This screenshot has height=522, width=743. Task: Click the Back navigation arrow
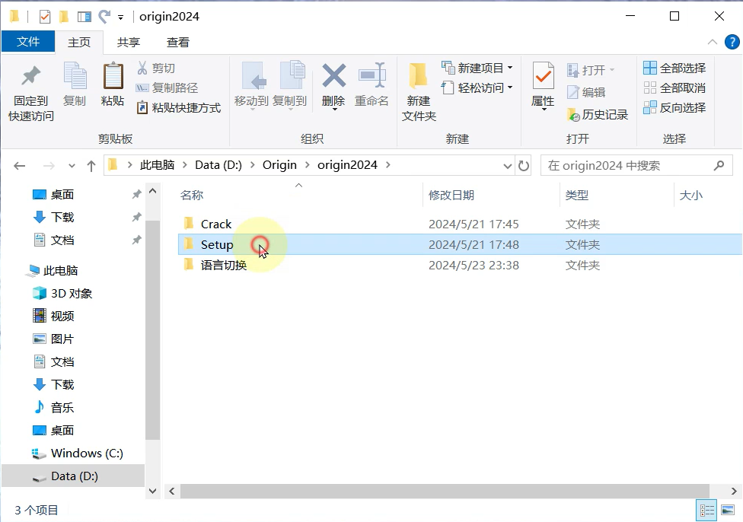tap(20, 166)
